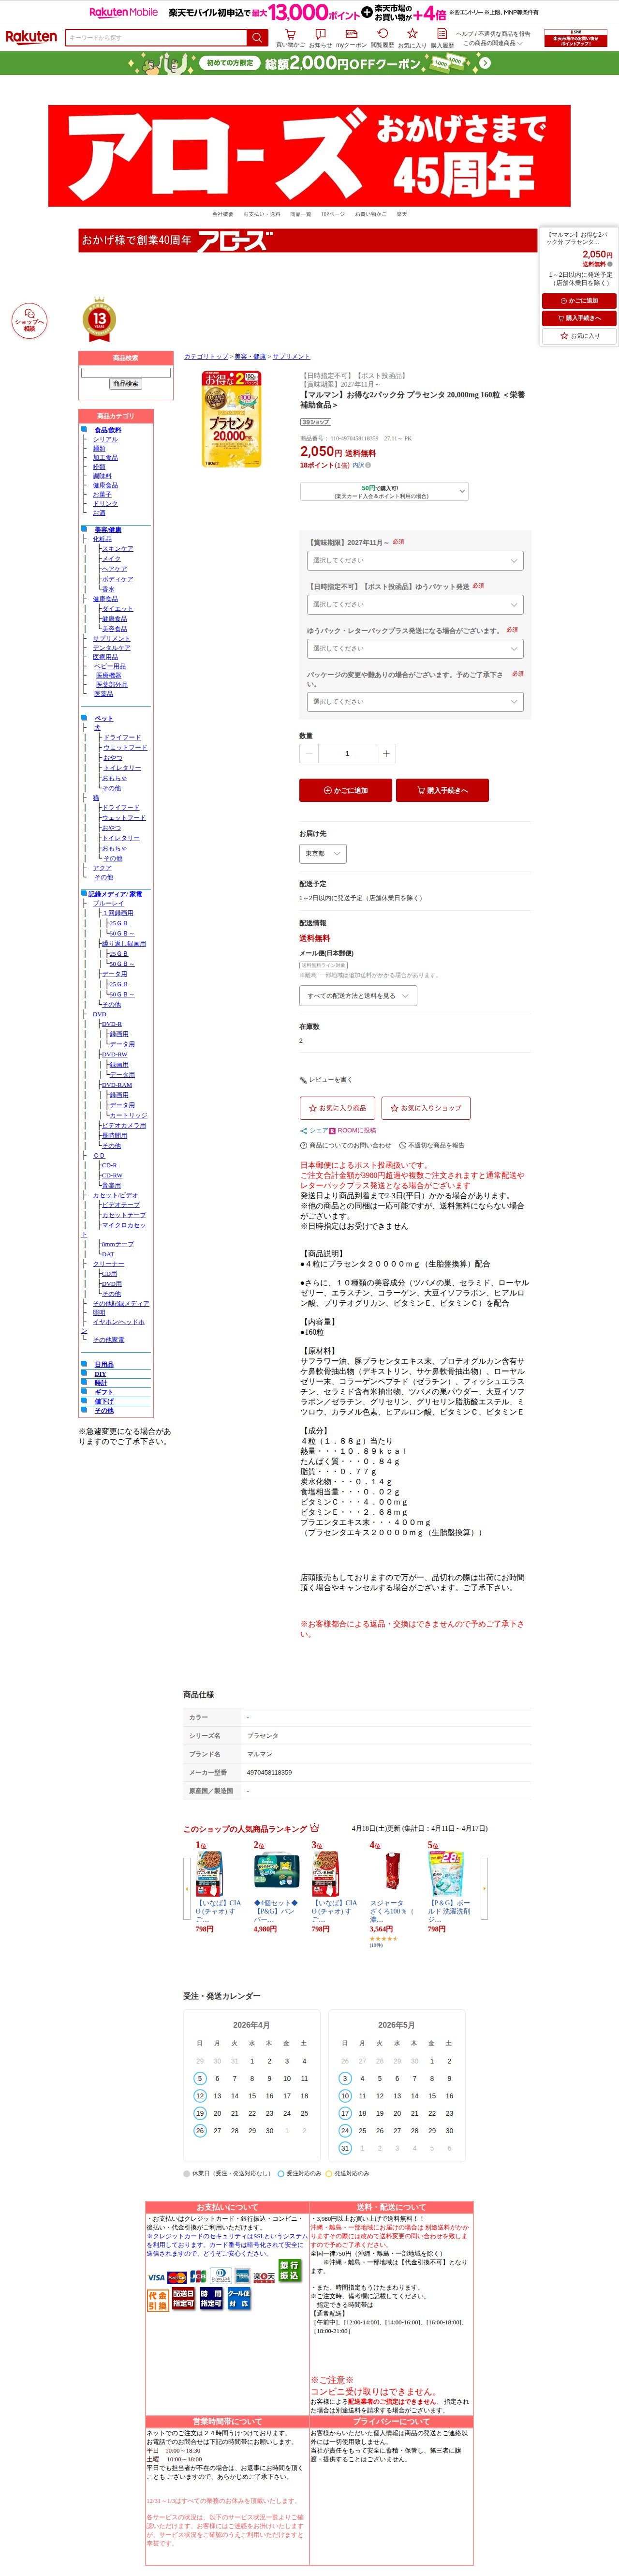The image size is (619, 2576).
Task: Click the 39ショップ badge
Action: [315, 422]
